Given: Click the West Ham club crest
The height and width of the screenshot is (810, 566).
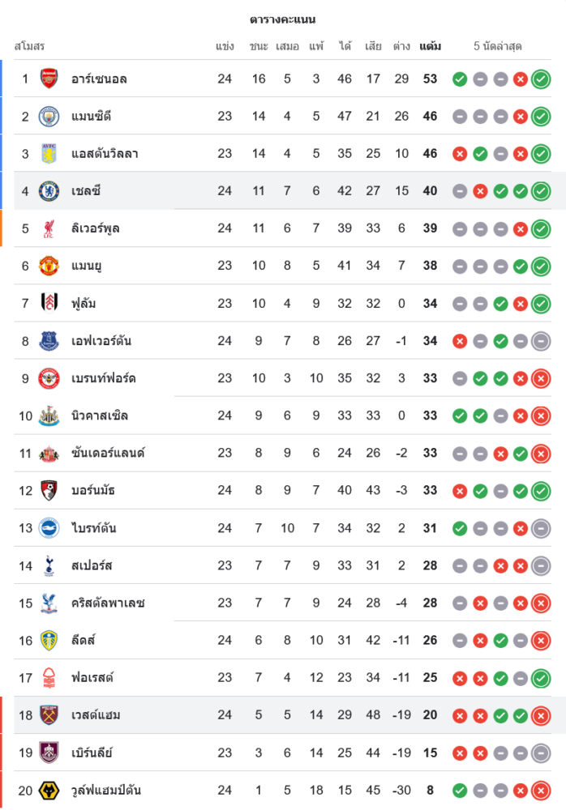Looking at the screenshot, I should [x=49, y=715].
